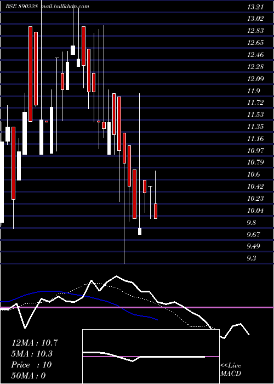Click the 9.3 price axis label
The width and height of the screenshot is (274, 384).
(252, 258)
